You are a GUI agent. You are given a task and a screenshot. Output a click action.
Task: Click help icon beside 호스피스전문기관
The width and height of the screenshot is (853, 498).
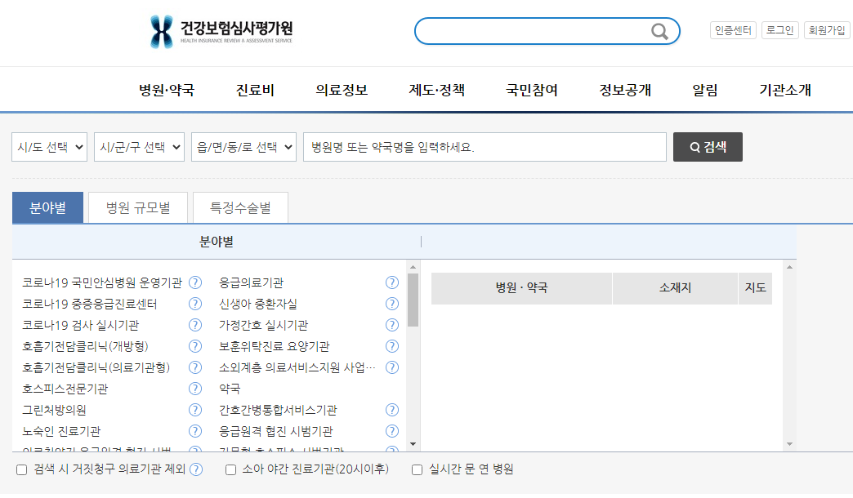click(x=195, y=389)
